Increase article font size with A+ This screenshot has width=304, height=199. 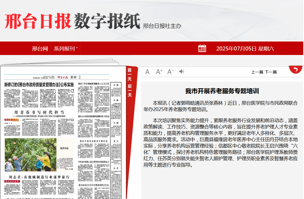(159, 72)
